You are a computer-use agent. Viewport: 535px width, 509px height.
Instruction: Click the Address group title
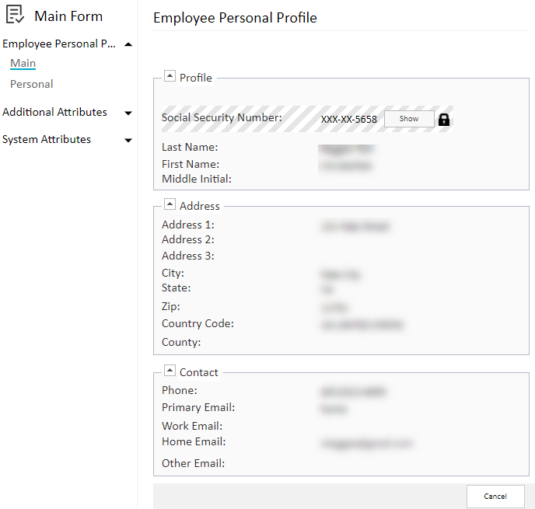[x=200, y=206]
